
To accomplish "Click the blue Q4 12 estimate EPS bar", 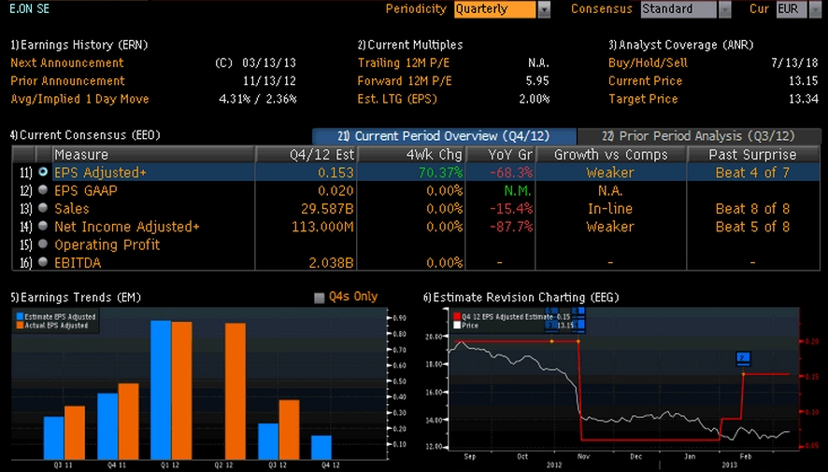I will (321, 447).
